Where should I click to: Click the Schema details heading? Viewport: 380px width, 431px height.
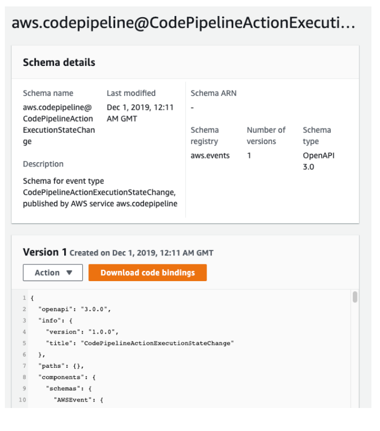(59, 63)
